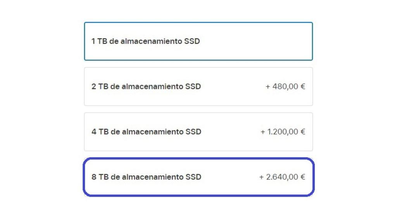
Task: Click the + 2.640,00 € price
Action: 282,177
